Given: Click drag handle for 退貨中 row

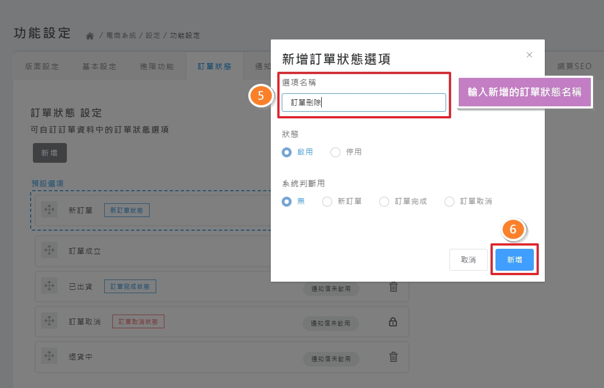Looking at the screenshot, I should coord(49,356).
